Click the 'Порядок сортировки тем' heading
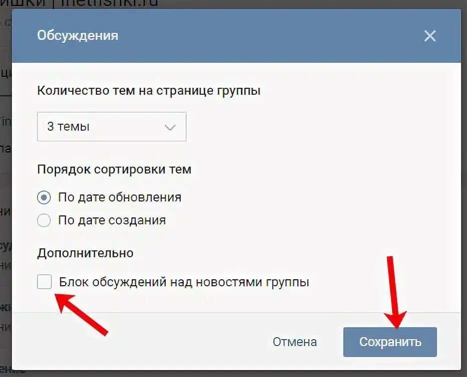This screenshot has width=467, height=377. point(114,169)
